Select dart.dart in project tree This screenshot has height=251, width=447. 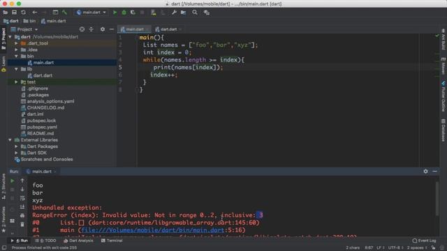[x=43, y=75]
